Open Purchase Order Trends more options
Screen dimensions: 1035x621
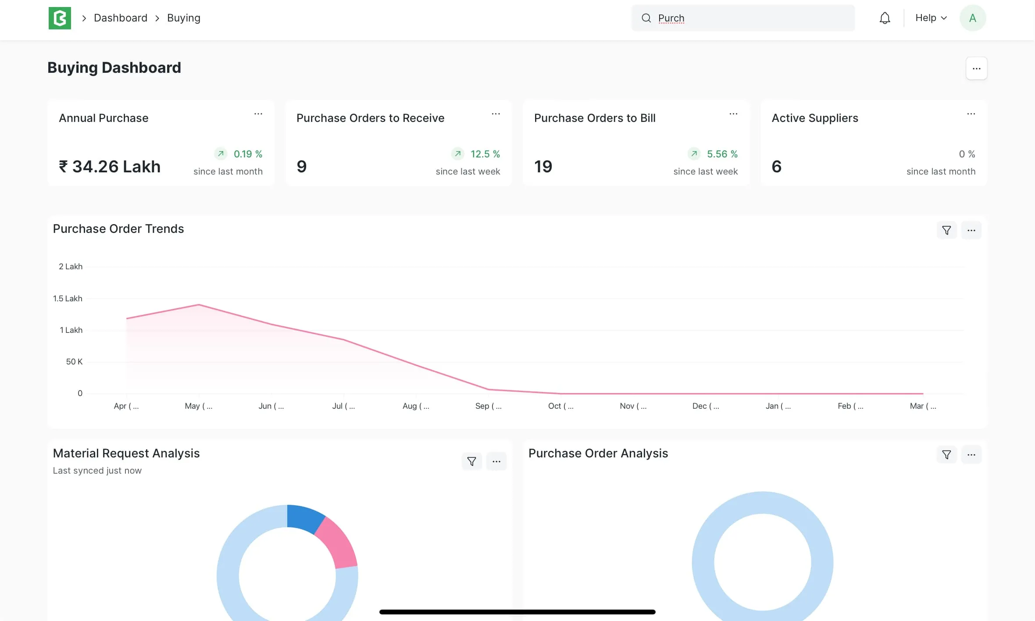point(971,230)
